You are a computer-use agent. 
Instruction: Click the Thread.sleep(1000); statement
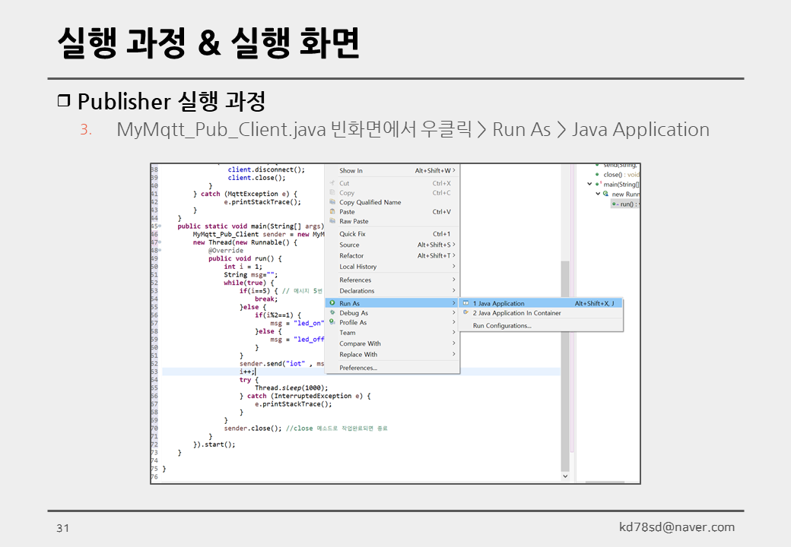tap(291, 387)
